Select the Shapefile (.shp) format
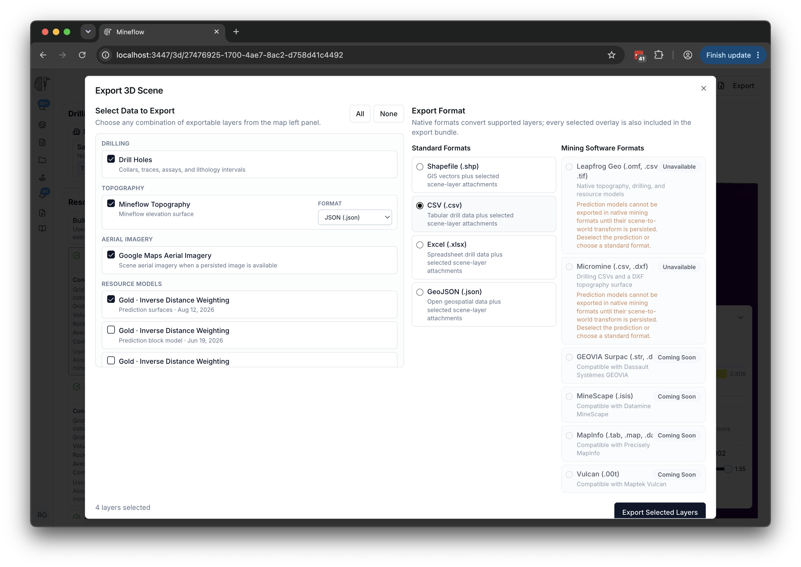801x567 pixels. tap(420, 167)
